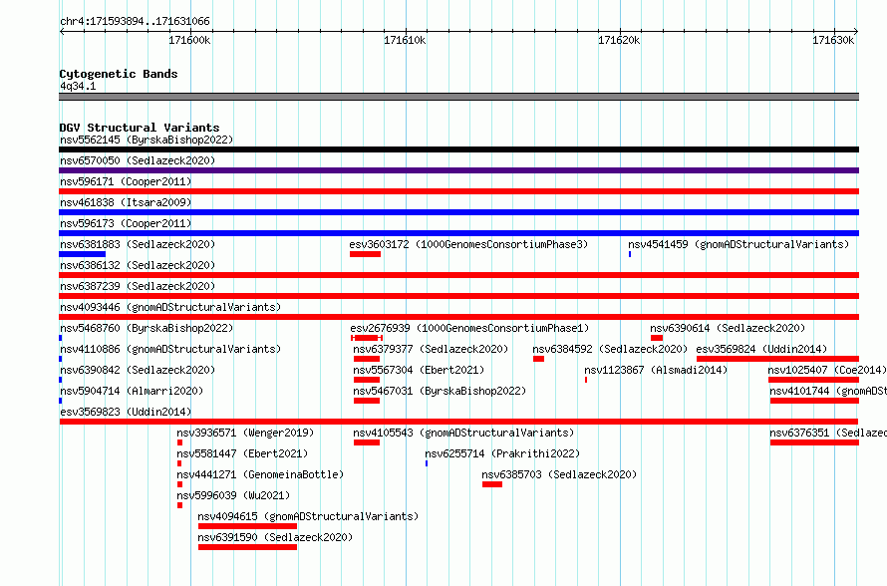Open the nsv6570050 (Sedlazeck2020) label
Viewport: 887px width, 586px height.
coord(138,160)
